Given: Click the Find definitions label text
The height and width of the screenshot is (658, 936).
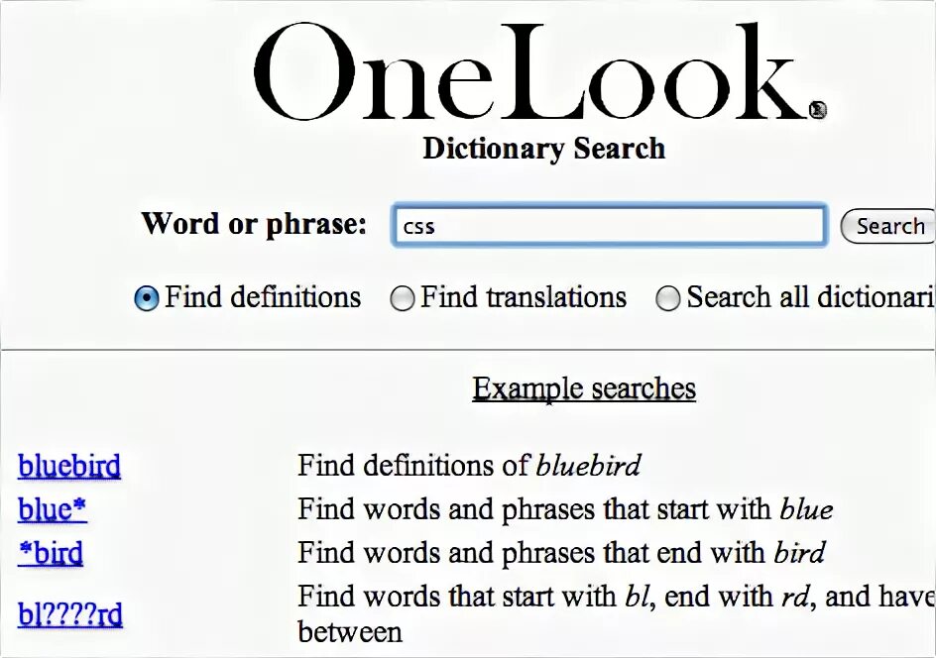Looking at the screenshot, I should coord(263,297).
